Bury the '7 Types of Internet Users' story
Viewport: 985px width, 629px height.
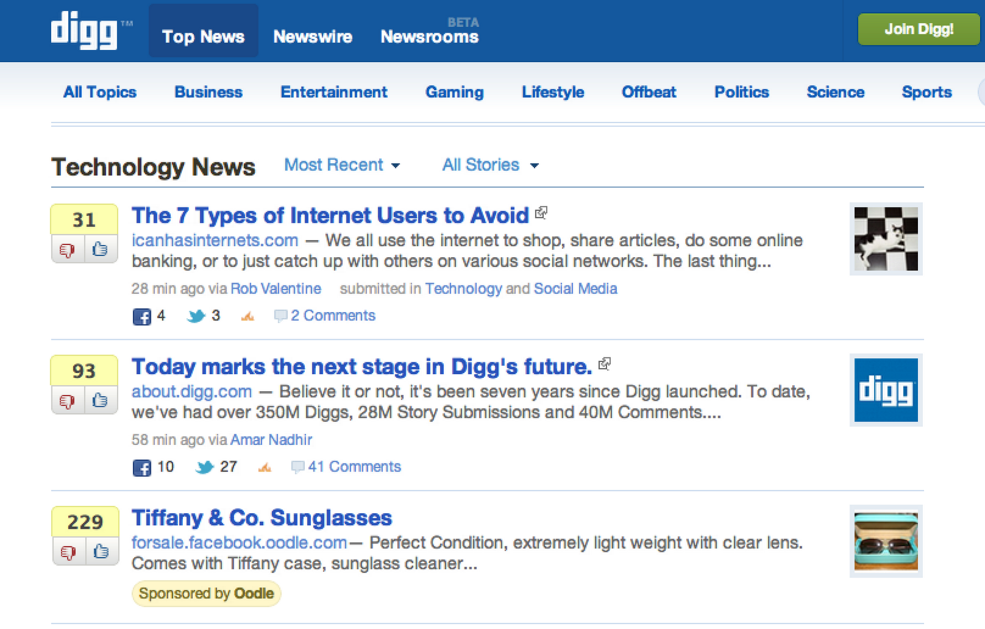tap(68, 249)
